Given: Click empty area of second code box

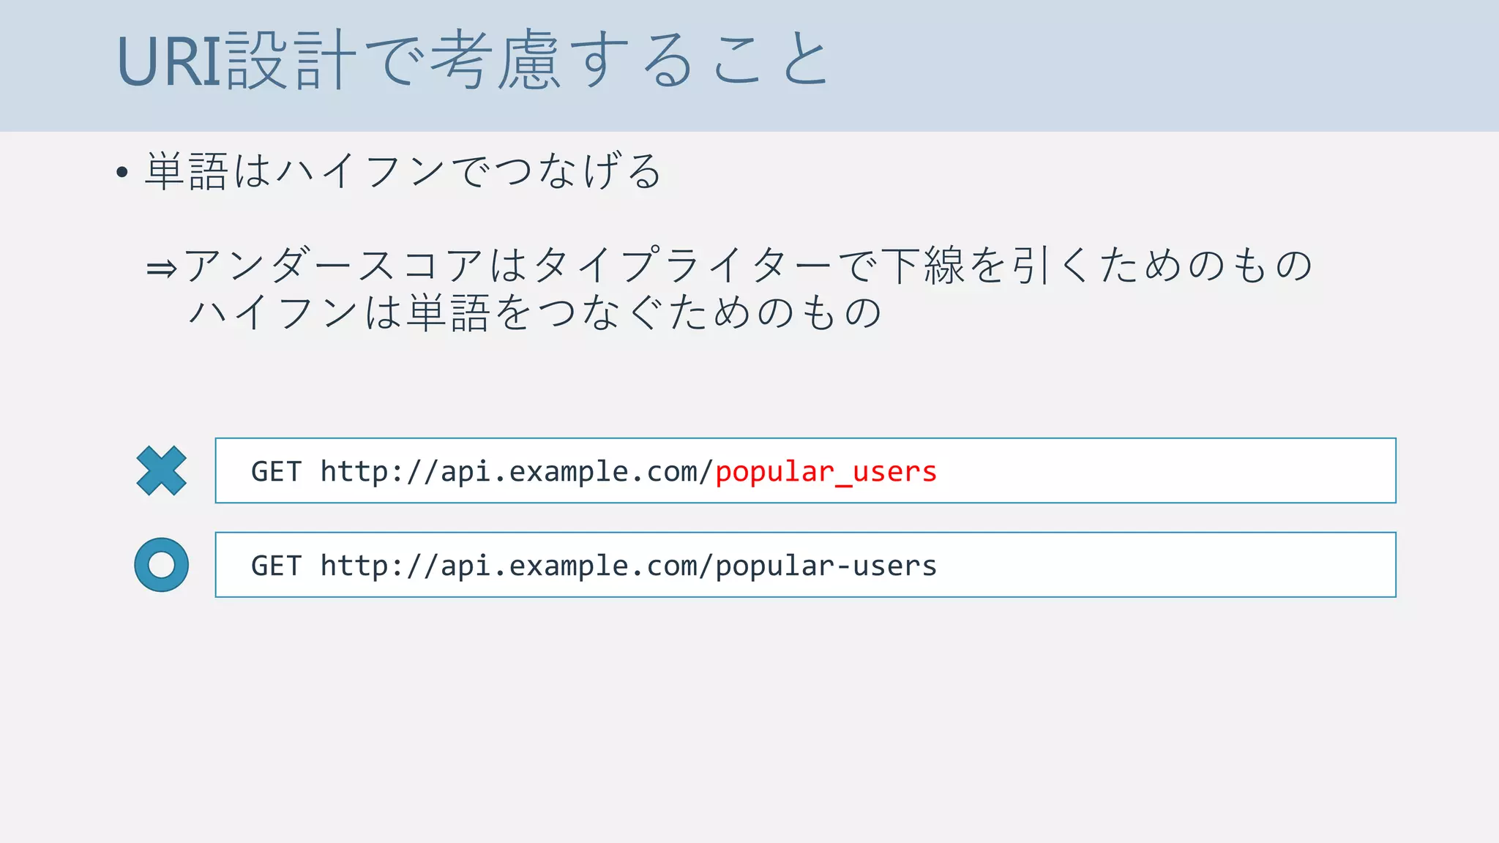Looking at the screenshot, I should [1171, 565].
